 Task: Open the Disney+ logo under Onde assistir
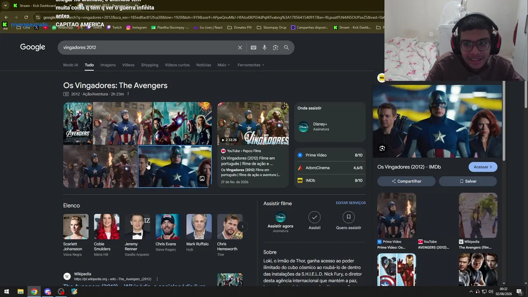(x=303, y=127)
